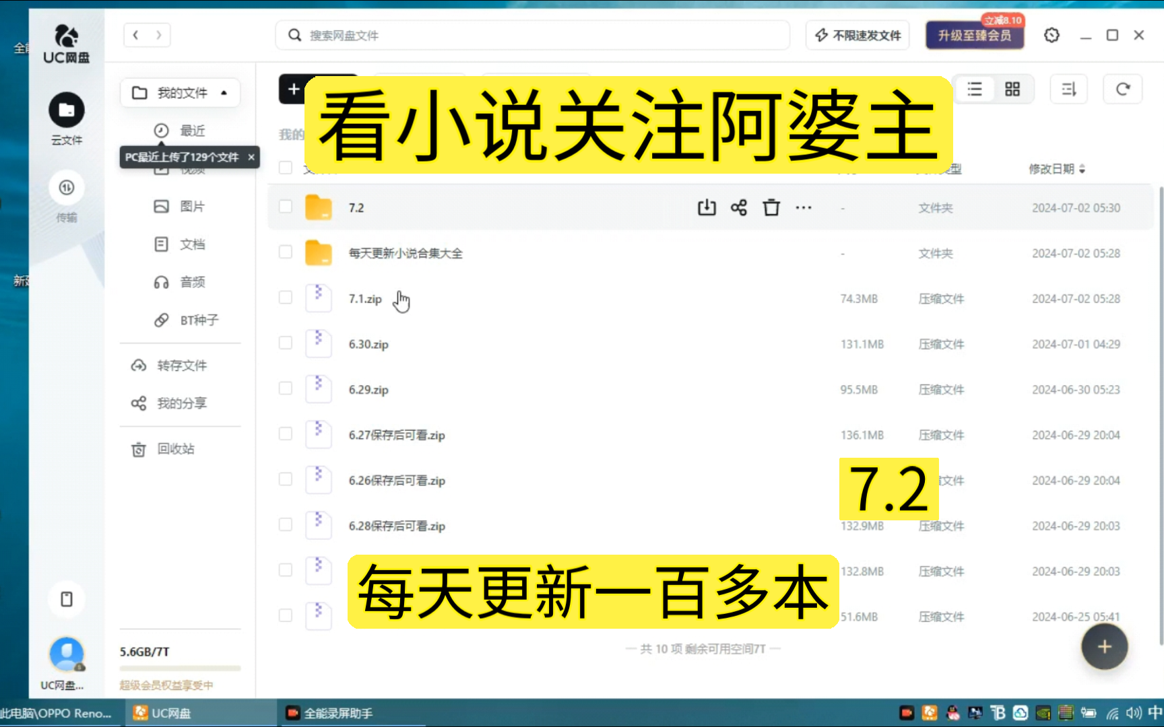Check the 7.2 folder checkbox
Viewport: 1164px width, 727px height.
click(x=286, y=207)
